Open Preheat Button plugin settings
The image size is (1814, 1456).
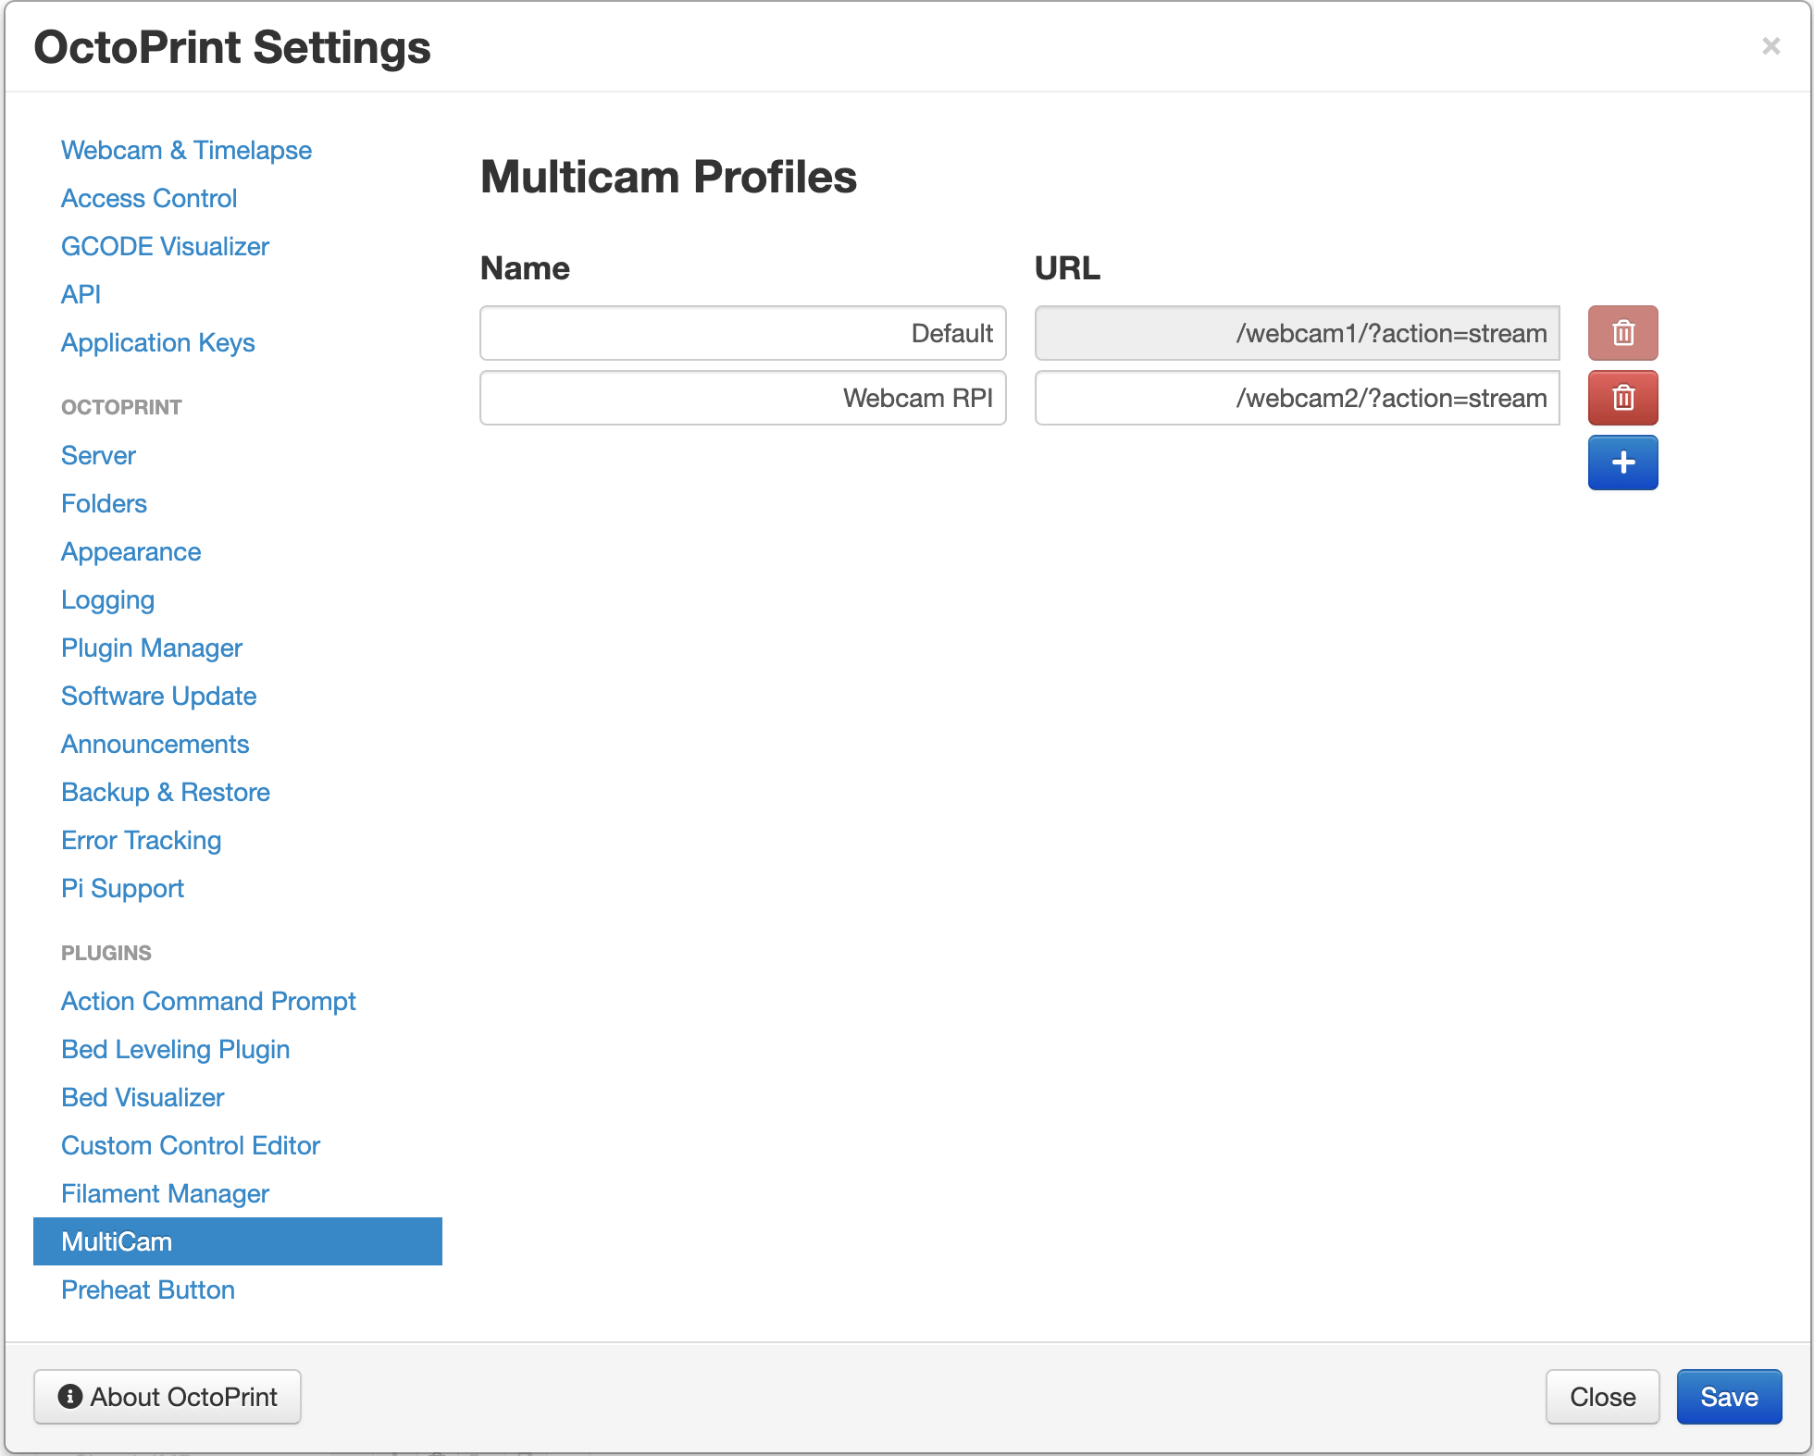tap(148, 1289)
